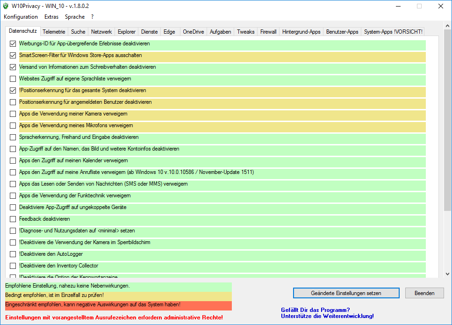452x325 pixels.
Task: Check Apps den Zugriff auf meine Anrufliste verweigern
Action: coord(13,172)
